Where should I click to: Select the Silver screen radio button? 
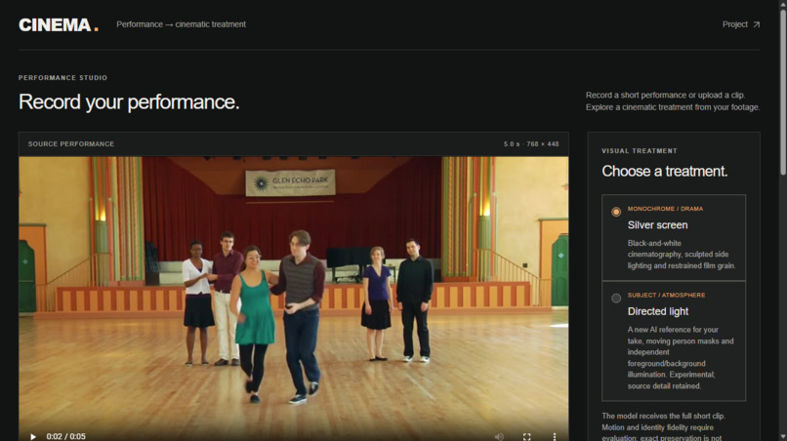tap(616, 212)
